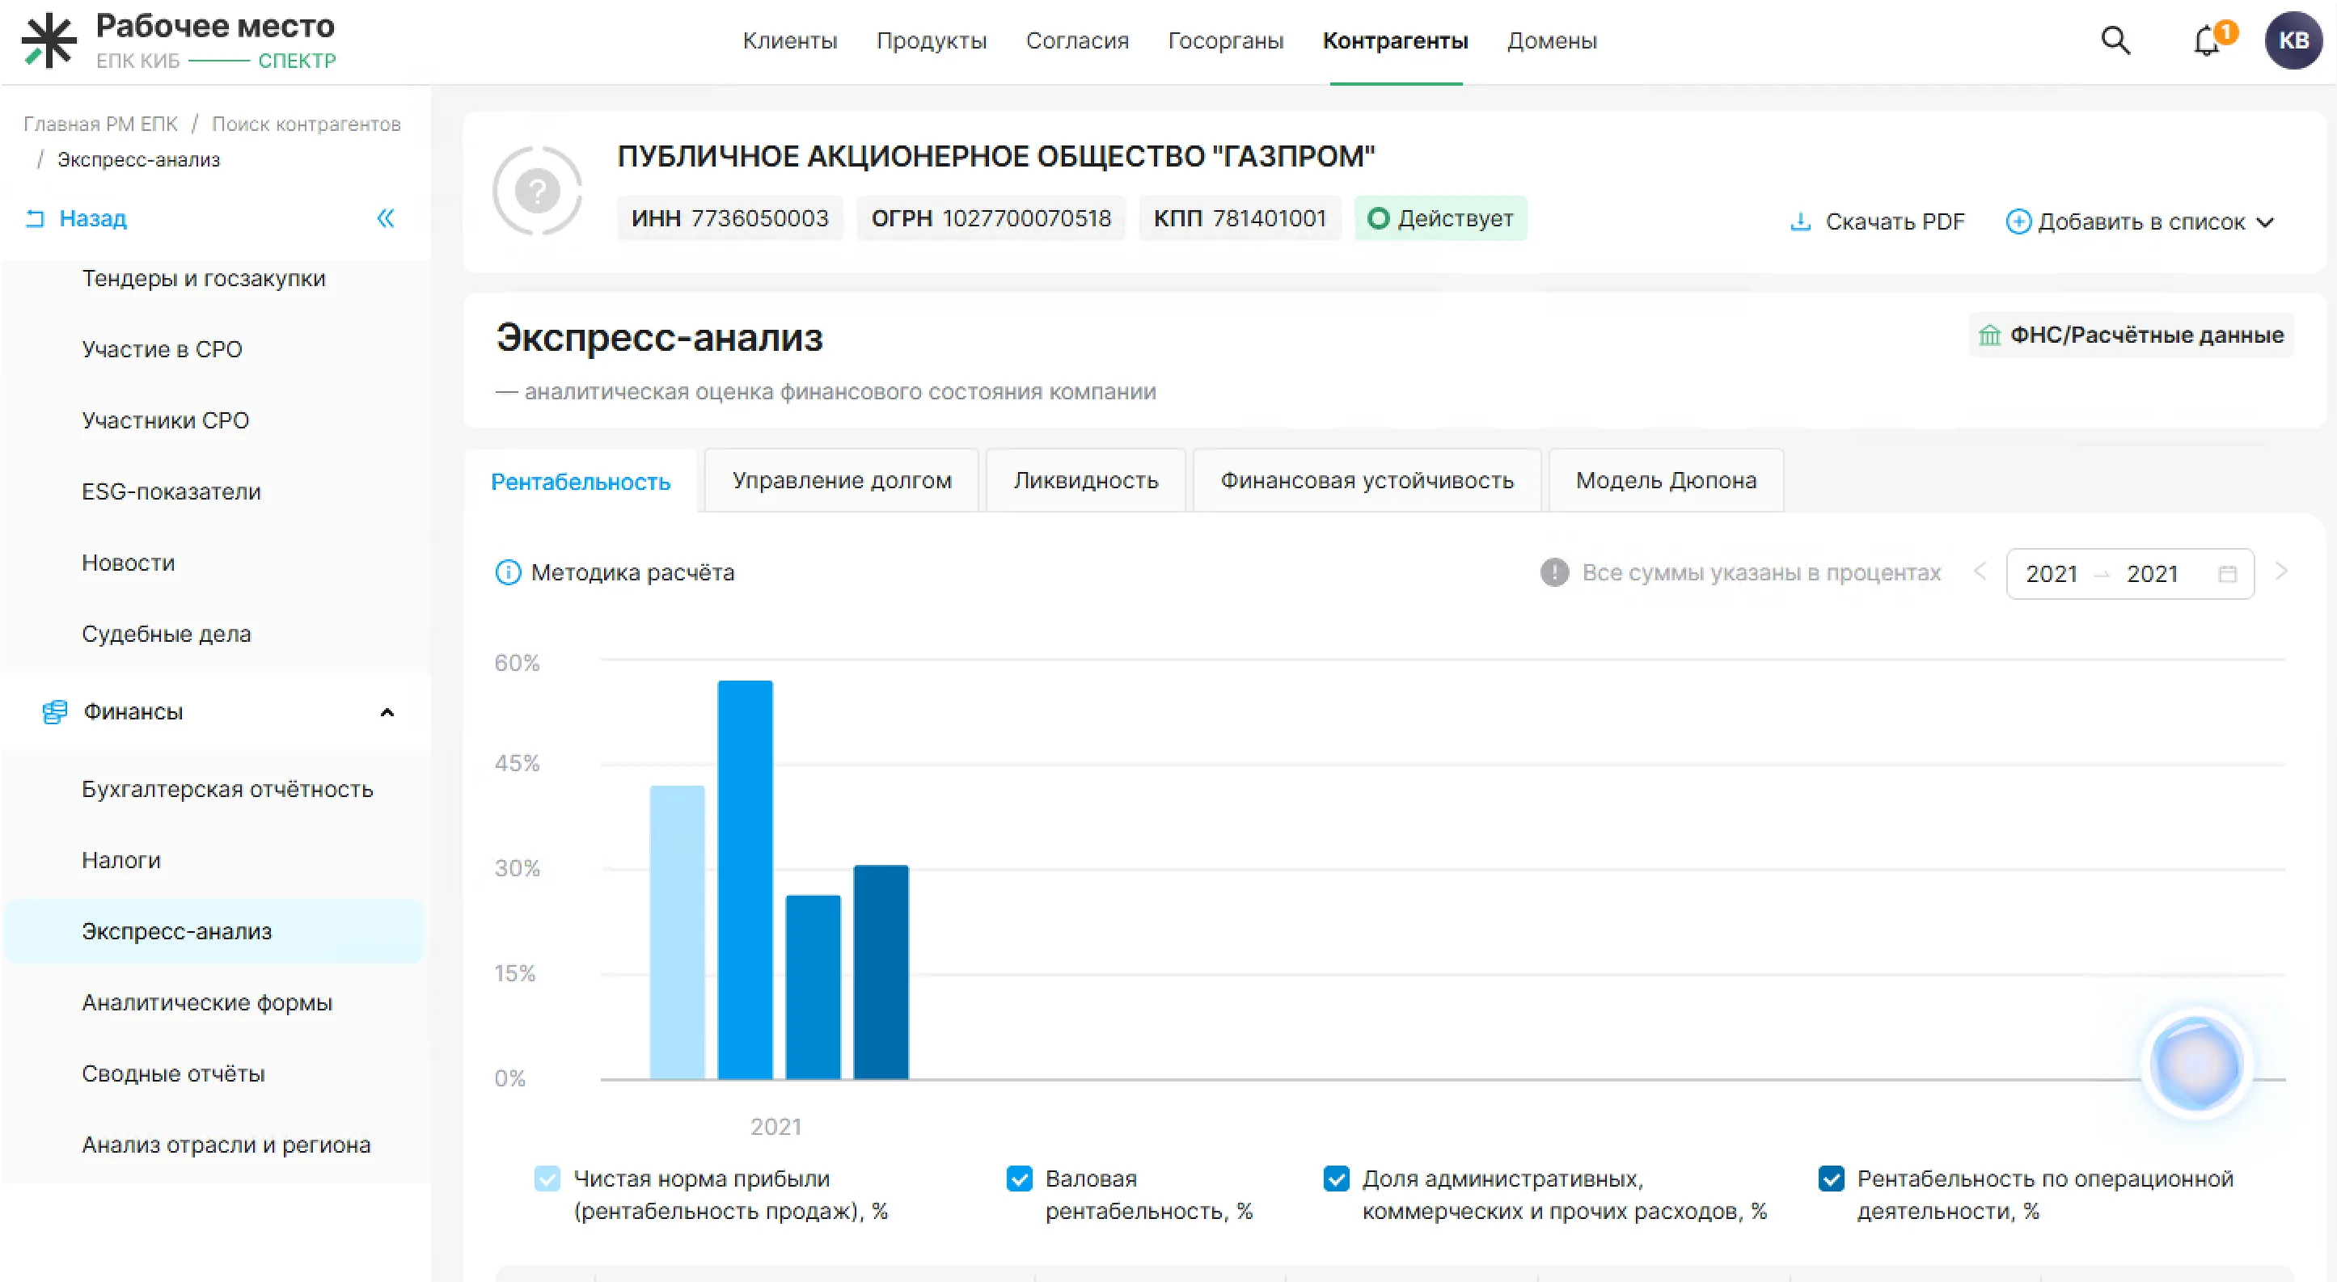Open Тендеры и госзакупки in sidebar
The image size is (2337, 1282).
tap(203, 278)
